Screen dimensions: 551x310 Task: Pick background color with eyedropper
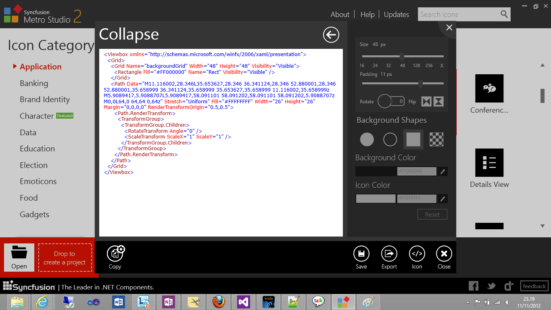point(442,172)
